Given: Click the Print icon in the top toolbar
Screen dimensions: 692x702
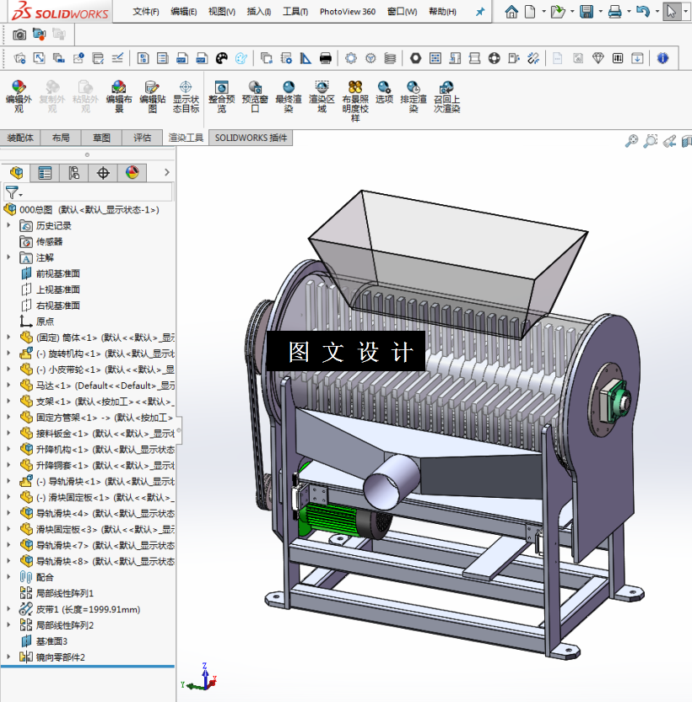Looking at the screenshot, I should click(x=615, y=12).
